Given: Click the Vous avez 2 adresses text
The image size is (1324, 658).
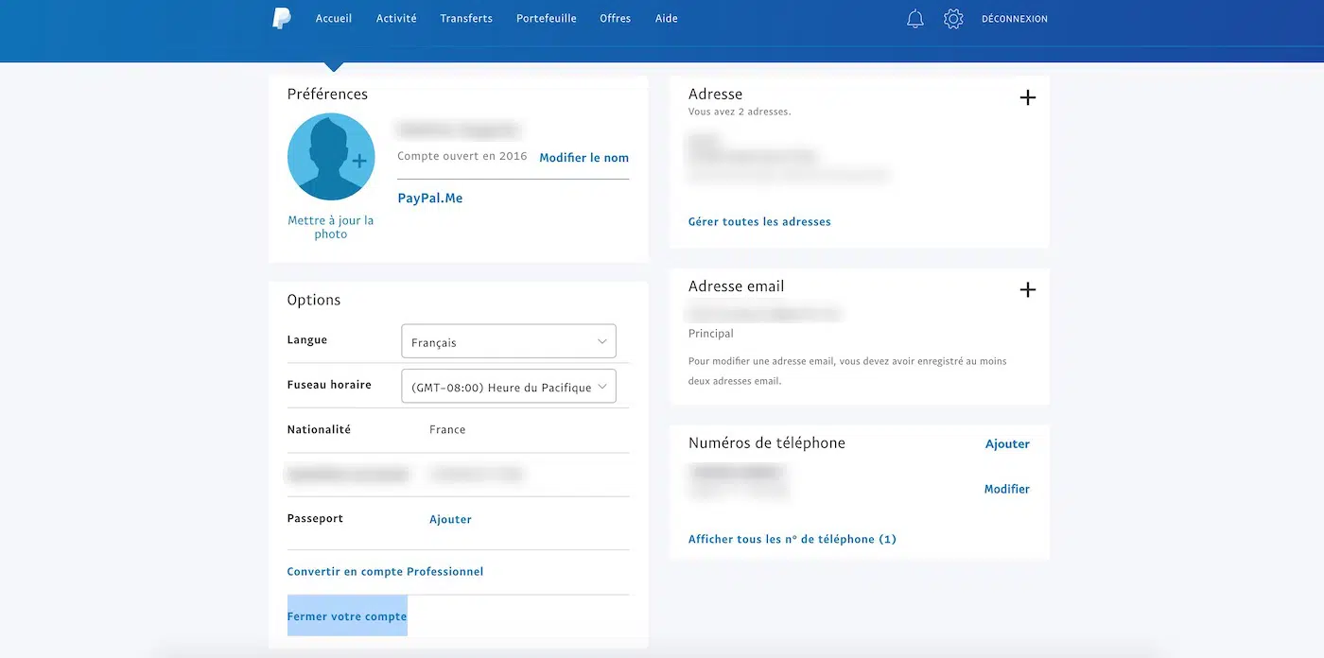Looking at the screenshot, I should pyautogui.click(x=740, y=112).
